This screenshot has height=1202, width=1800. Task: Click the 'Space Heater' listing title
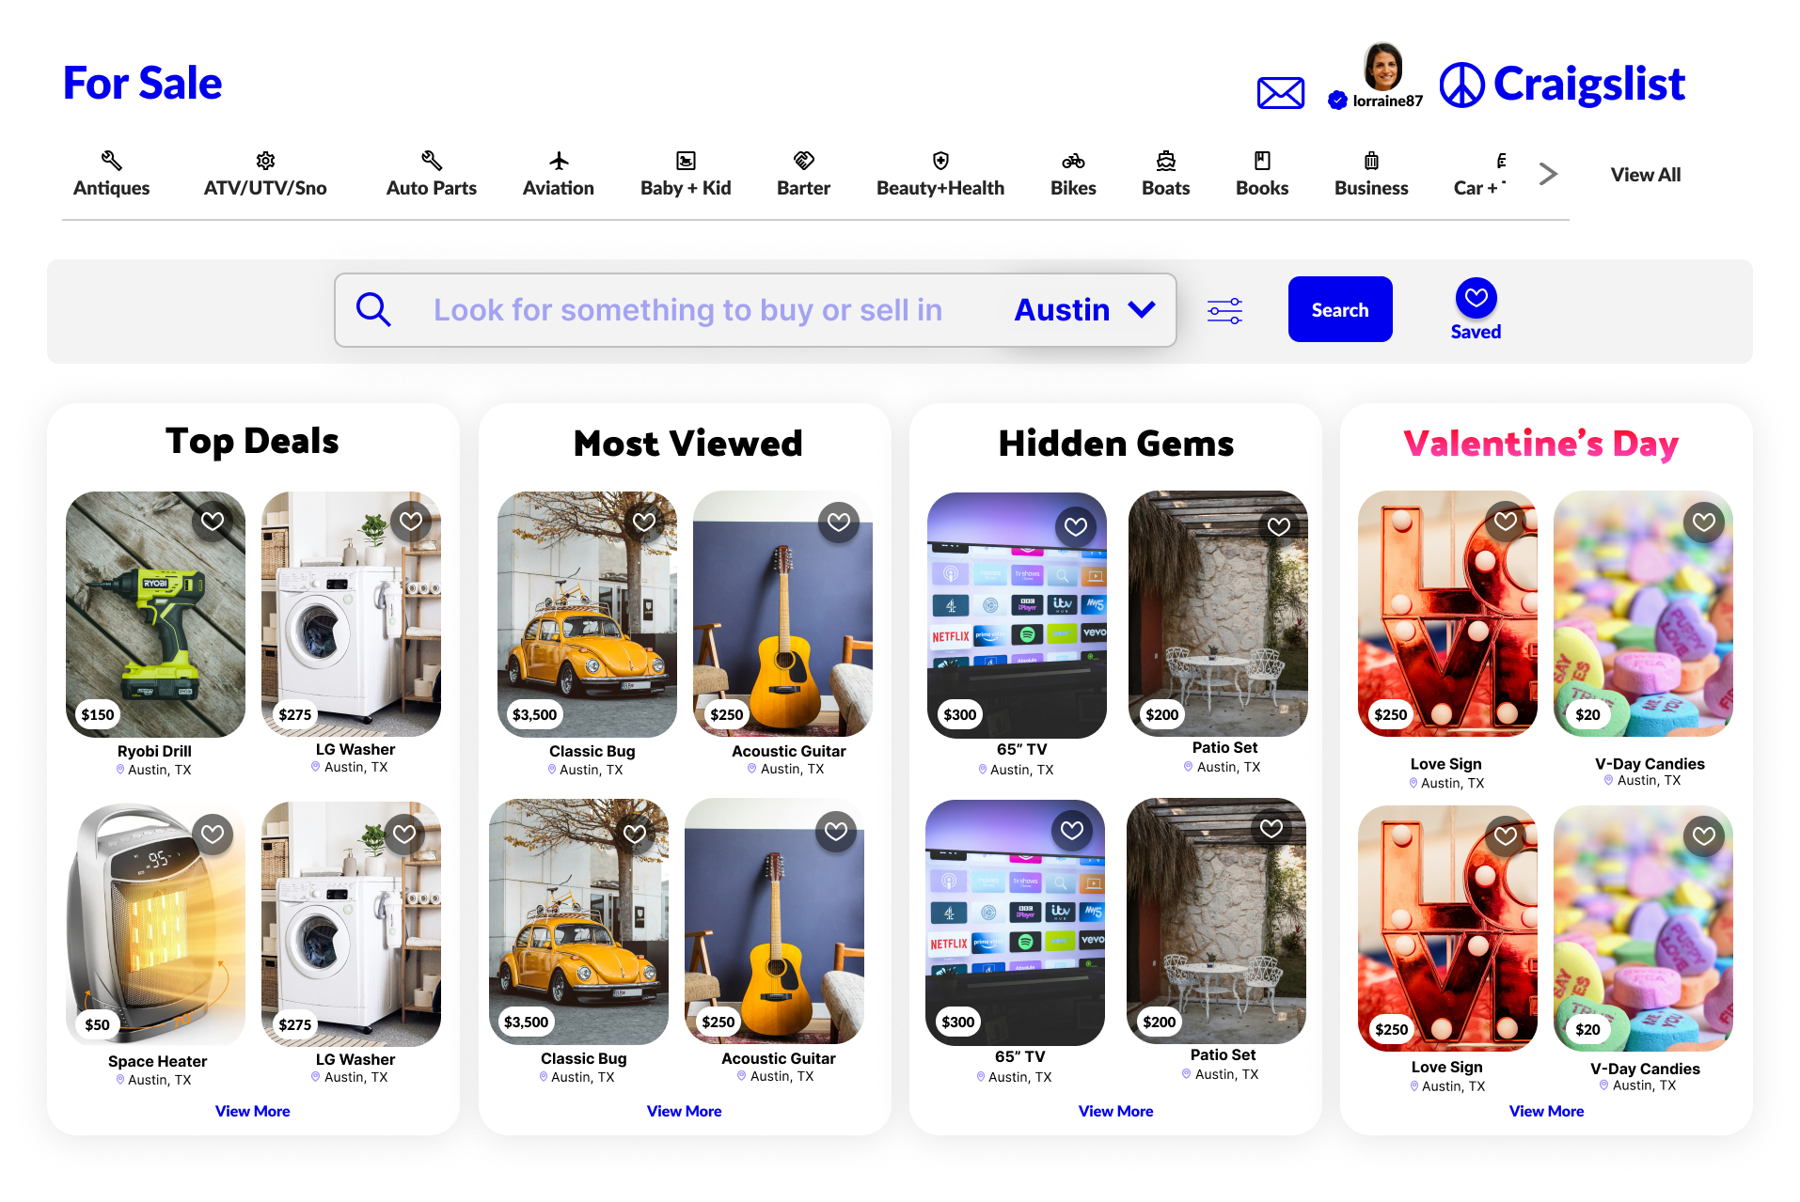pyautogui.click(x=157, y=1061)
